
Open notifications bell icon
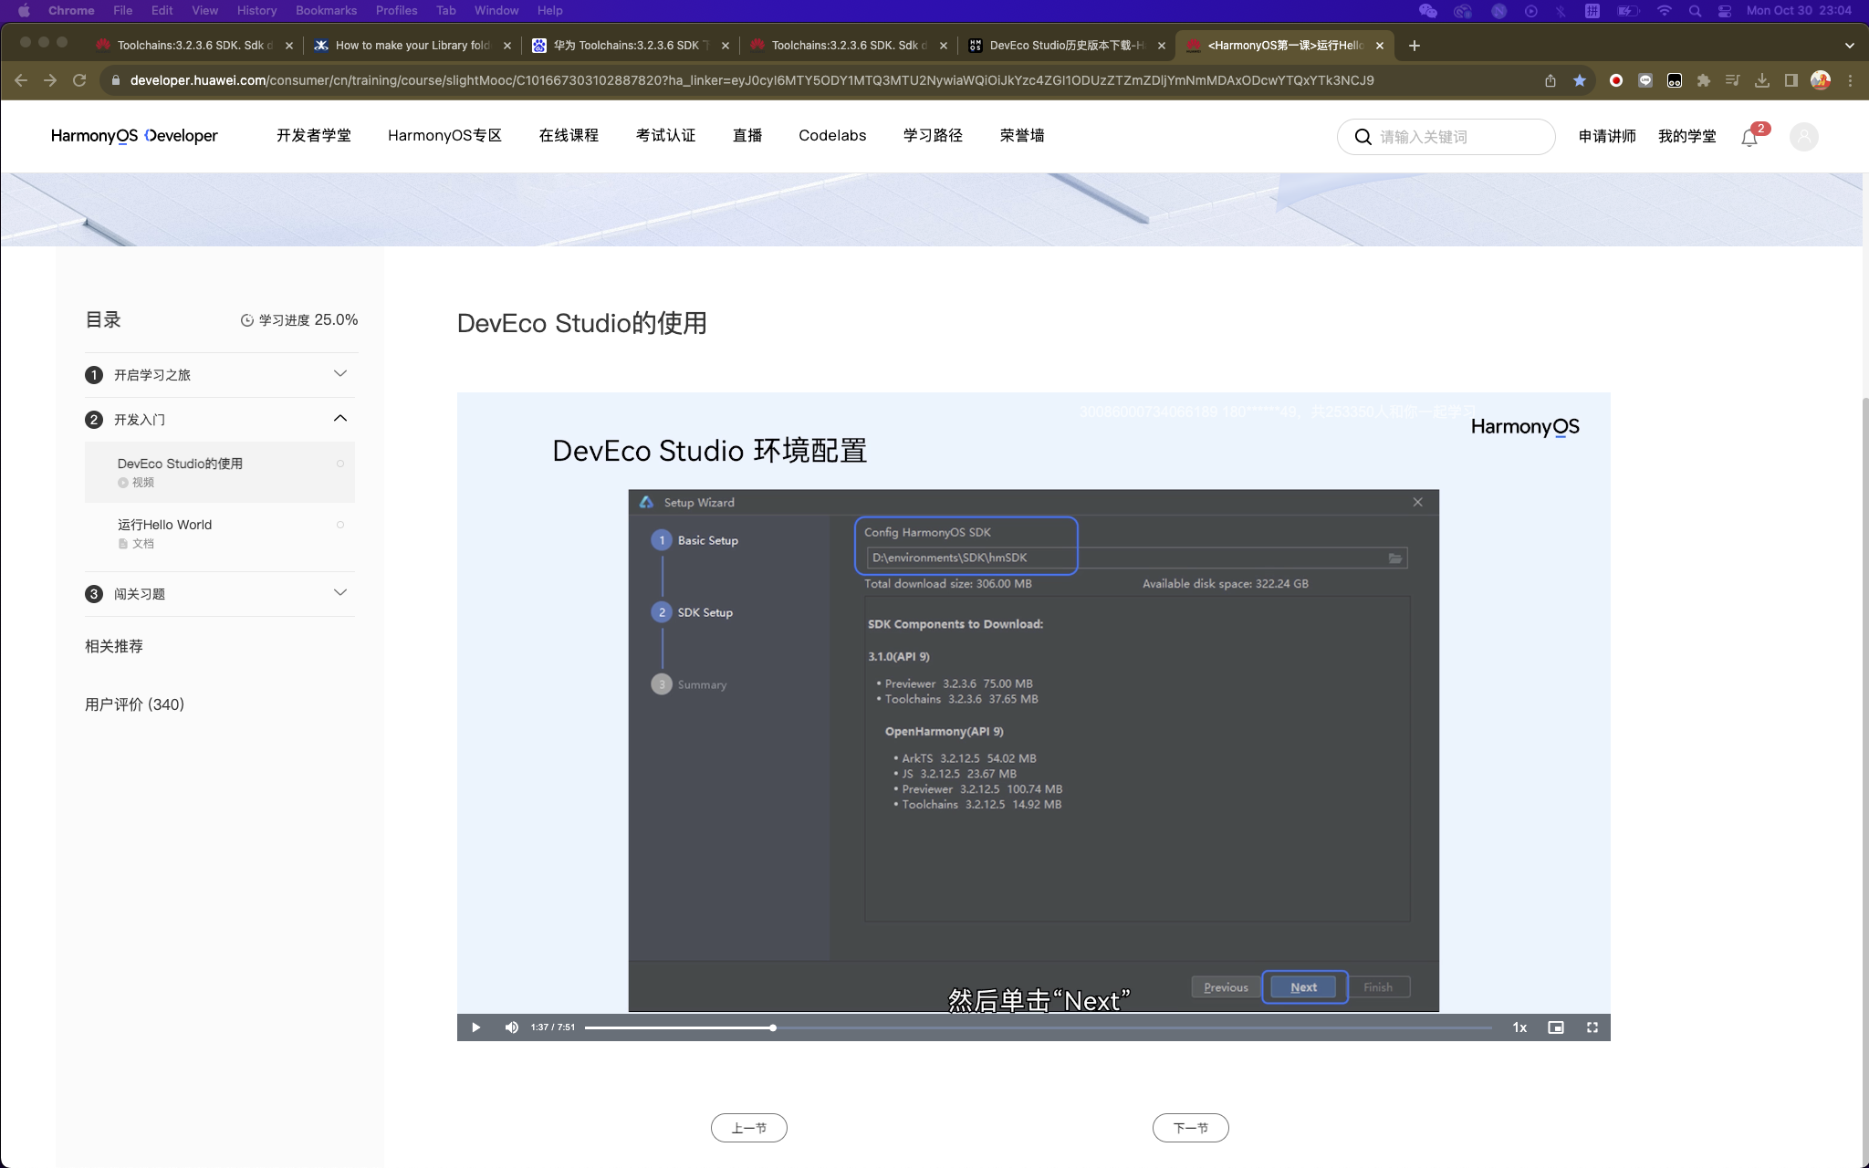click(x=1749, y=138)
